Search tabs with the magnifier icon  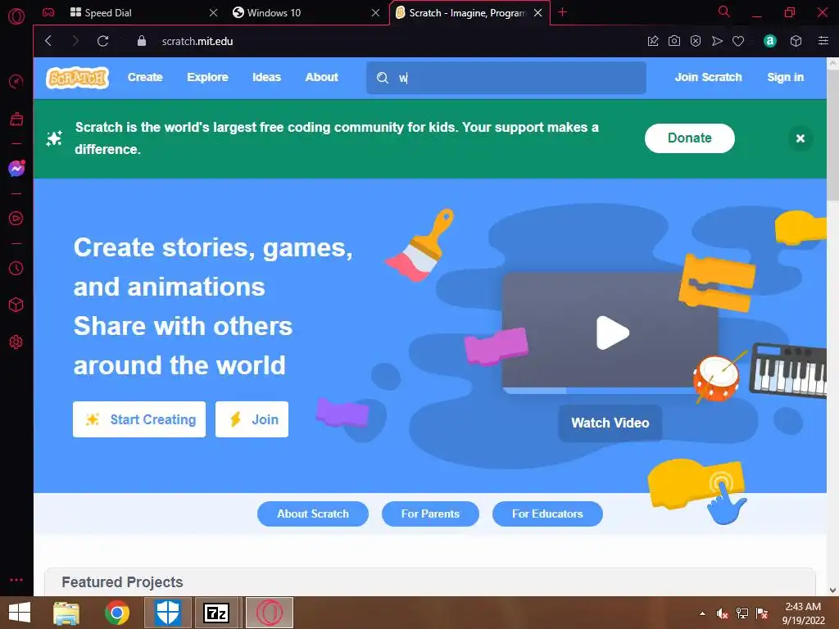[x=724, y=11]
